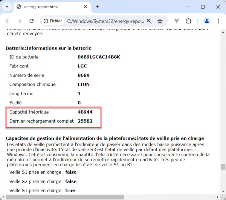This screenshot has width=226, height=200.
Task: Click the address bar URL field
Action: (105, 21)
